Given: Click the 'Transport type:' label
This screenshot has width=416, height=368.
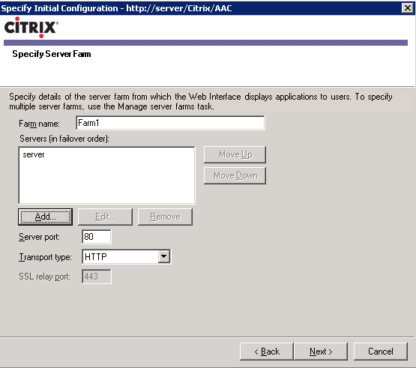Looking at the screenshot, I should tap(45, 257).
